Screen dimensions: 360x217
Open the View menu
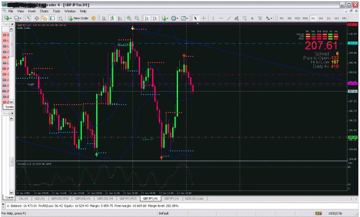[20, 11]
